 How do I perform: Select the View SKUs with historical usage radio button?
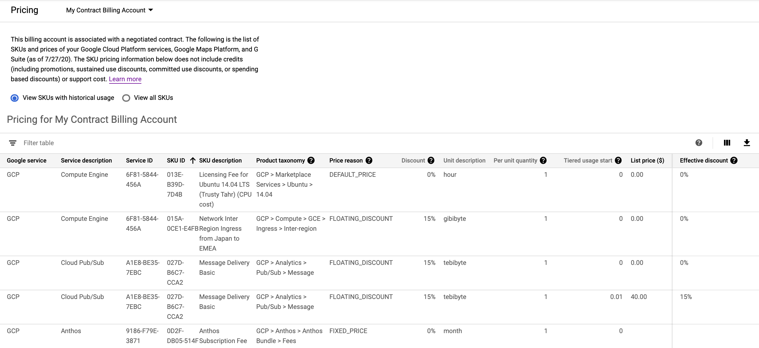15,97
